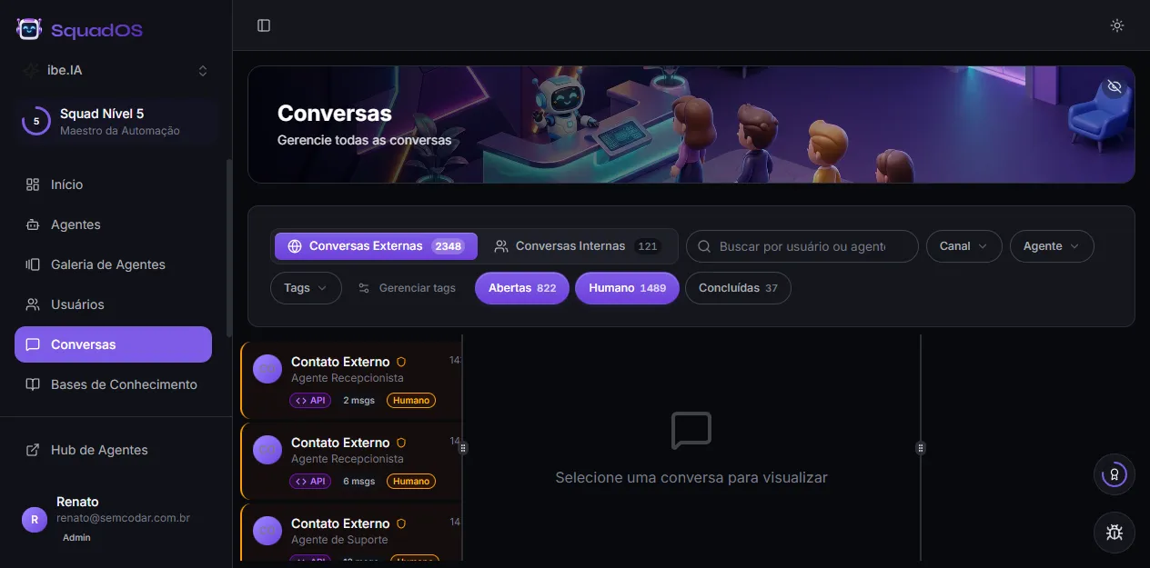Click the empty-state chat bubble icon
Viewport: 1150px width, 568px height.
click(x=691, y=431)
